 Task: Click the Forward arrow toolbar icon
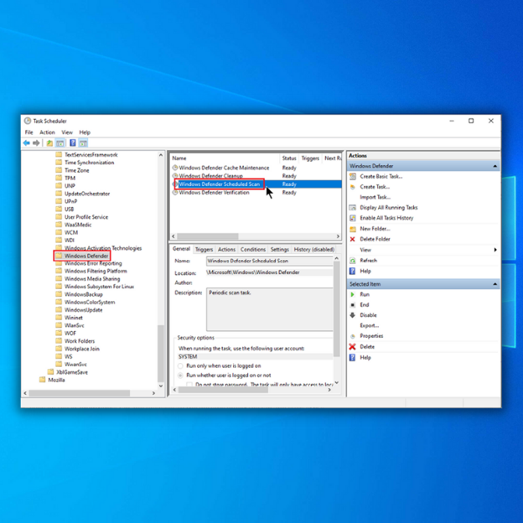point(36,143)
